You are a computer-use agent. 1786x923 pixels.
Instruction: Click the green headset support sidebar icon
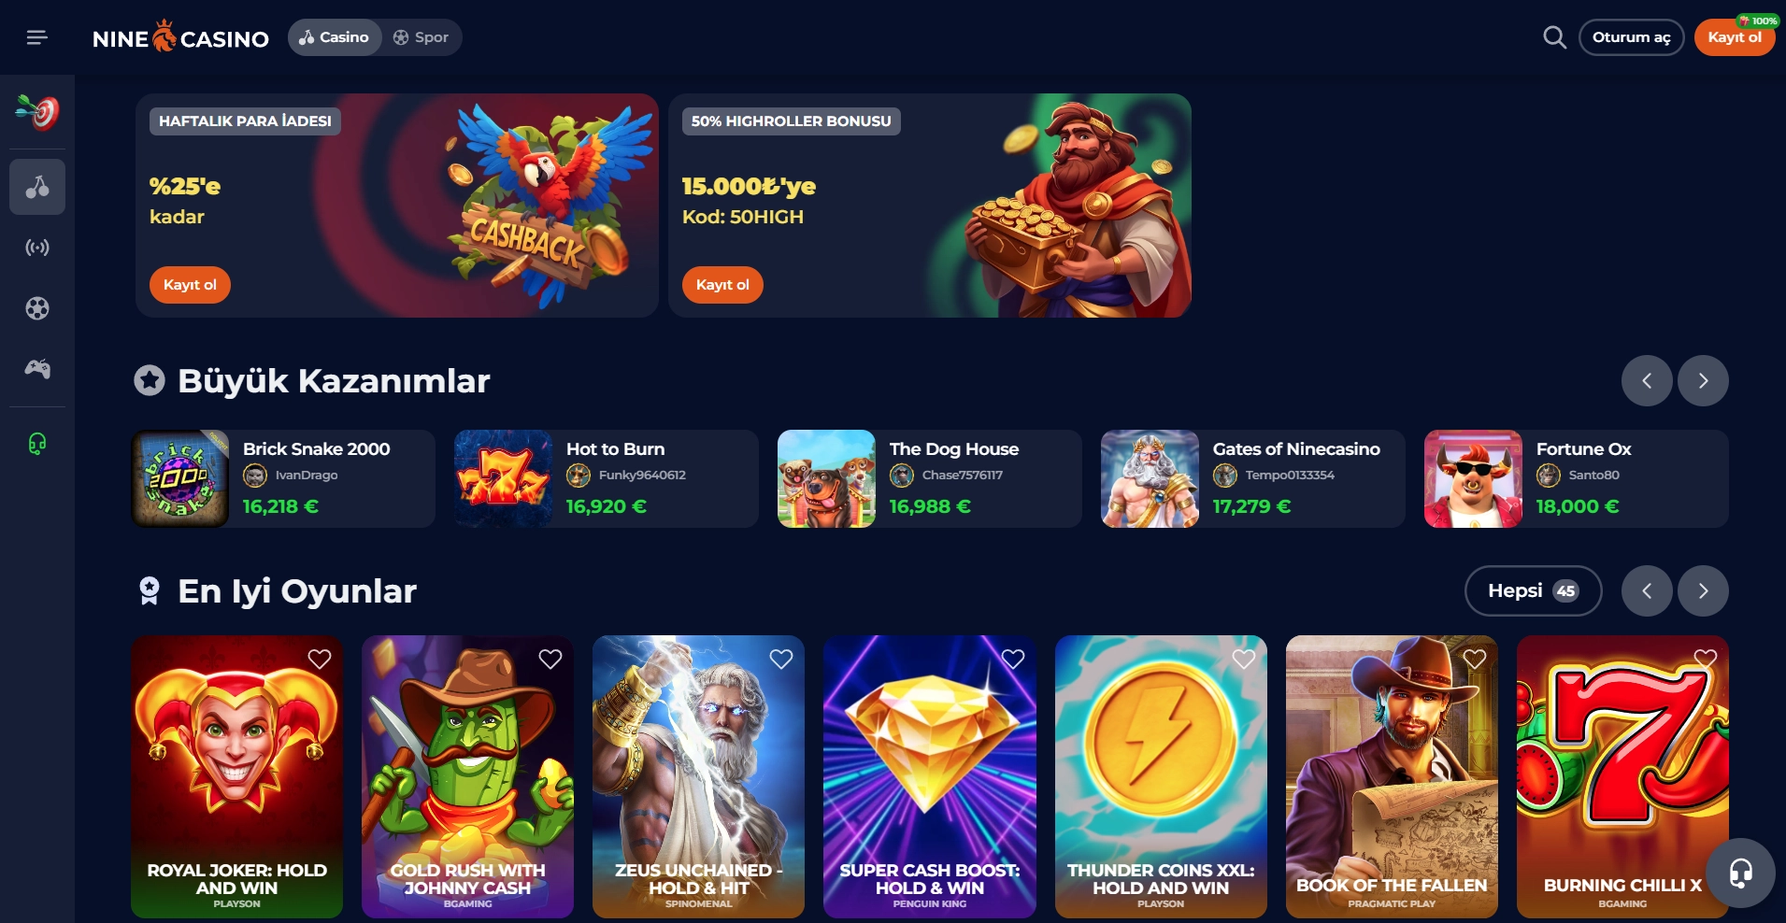pos(37,443)
